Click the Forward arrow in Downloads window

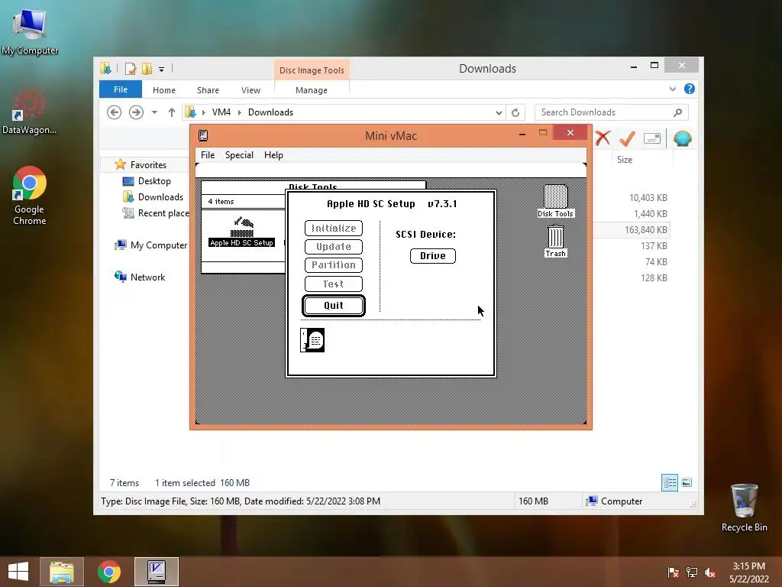click(136, 112)
